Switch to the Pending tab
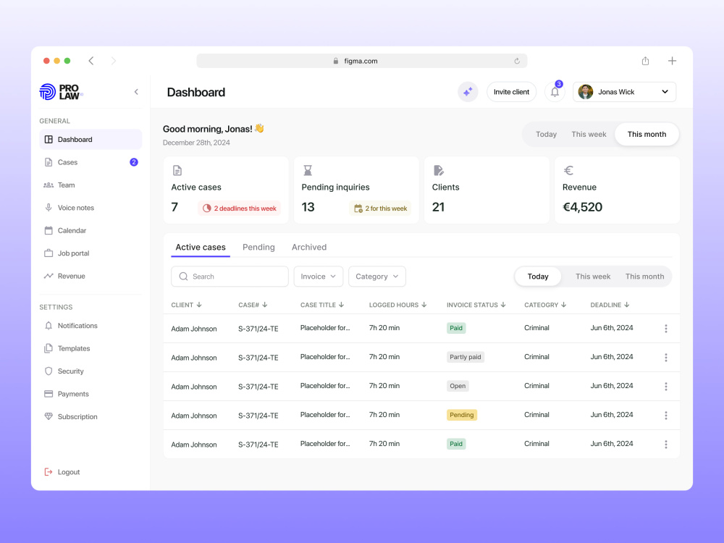Screen dimensions: 724x543 tap(258, 247)
